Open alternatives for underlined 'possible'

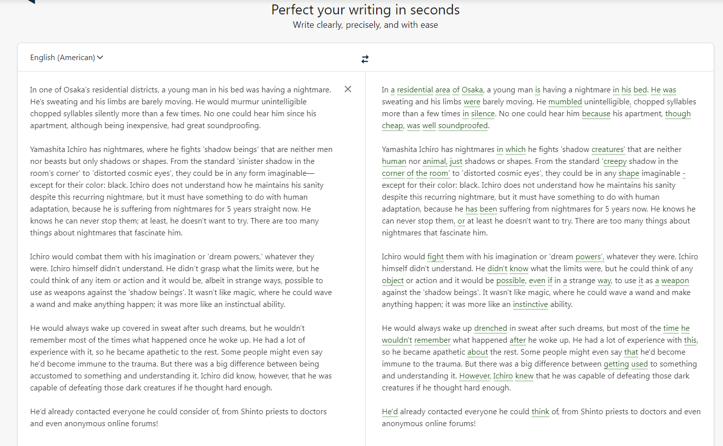pyautogui.click(x=511, y=281)
